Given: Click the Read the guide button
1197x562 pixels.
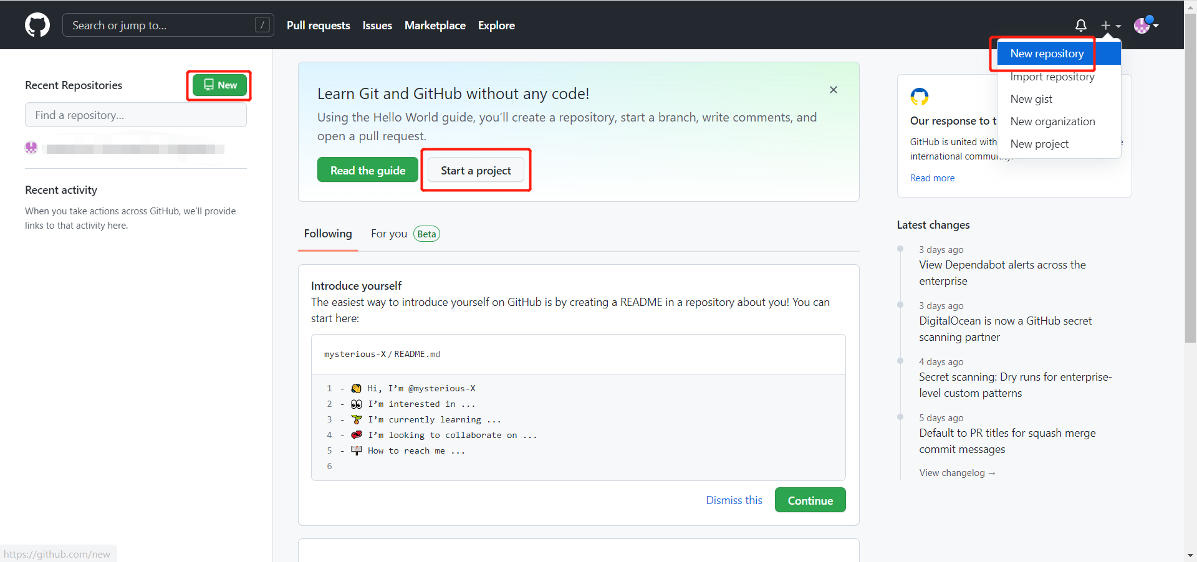Looking at the screenshot, I should click(x=367, y=171).
